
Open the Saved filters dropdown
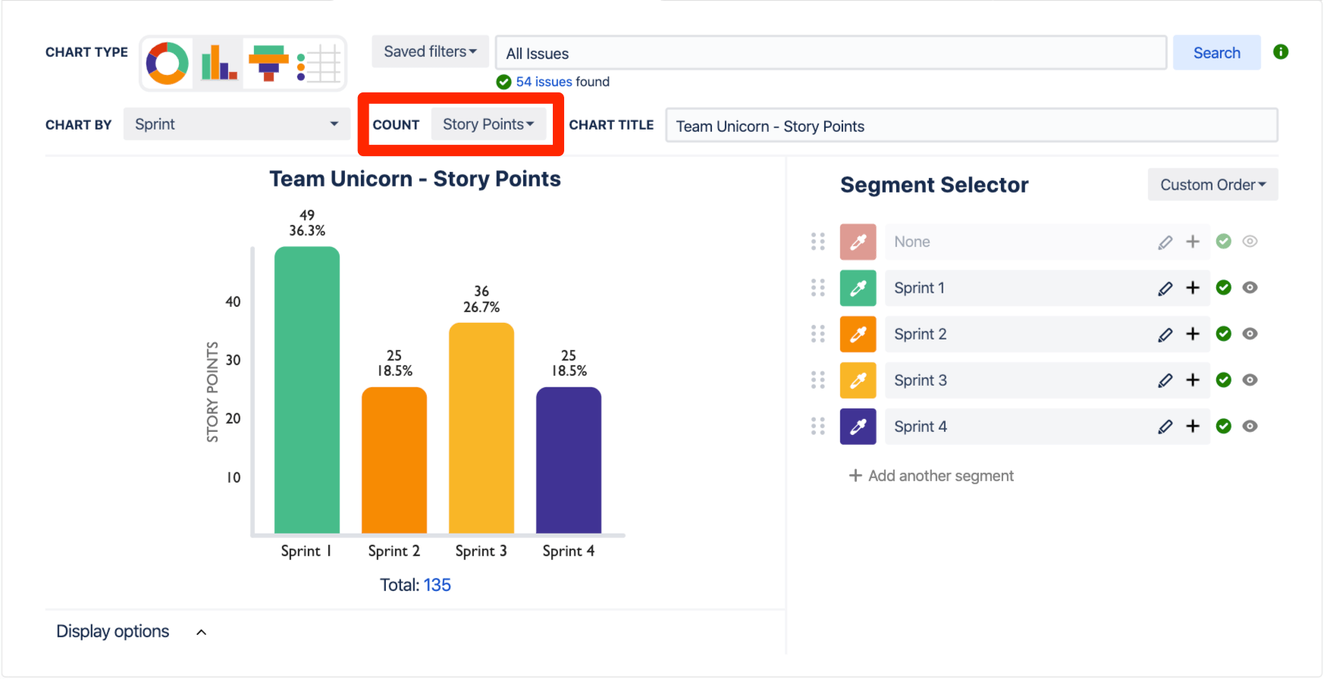pos(430,52)
